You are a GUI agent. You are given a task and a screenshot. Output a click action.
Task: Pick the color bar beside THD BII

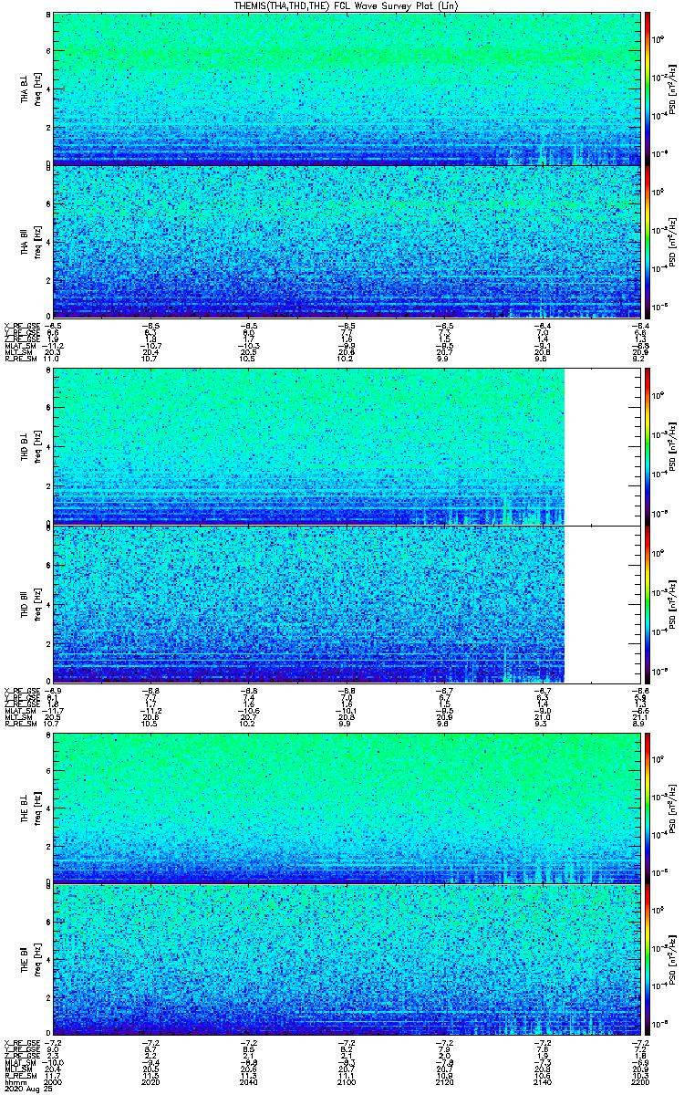click(x=648, y=604)
